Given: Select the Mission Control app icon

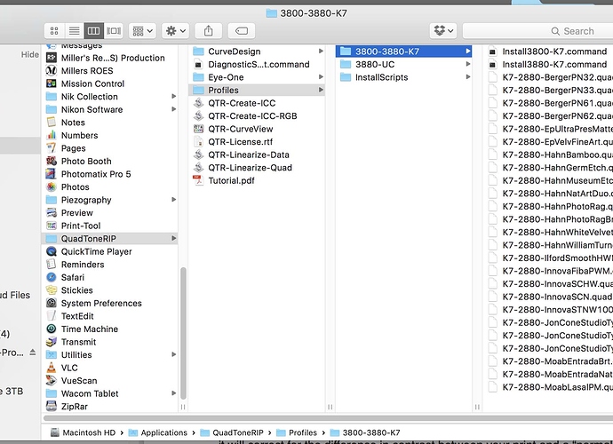Looking at the screenshot, I should 52,83.
